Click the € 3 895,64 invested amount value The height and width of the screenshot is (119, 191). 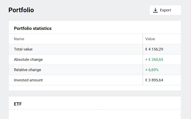pyautogui.click(x=154, y=80)
